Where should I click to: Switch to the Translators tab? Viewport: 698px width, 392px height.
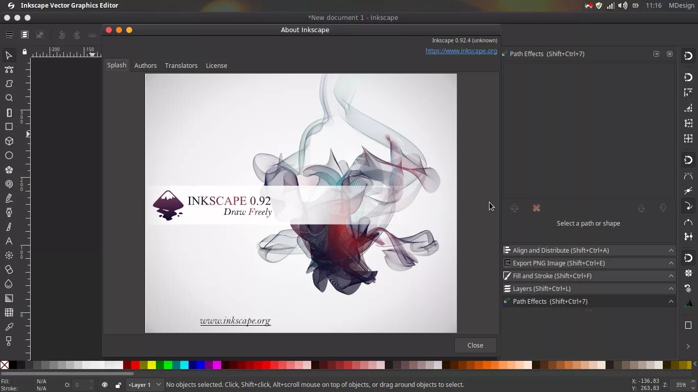pos(181,65)
